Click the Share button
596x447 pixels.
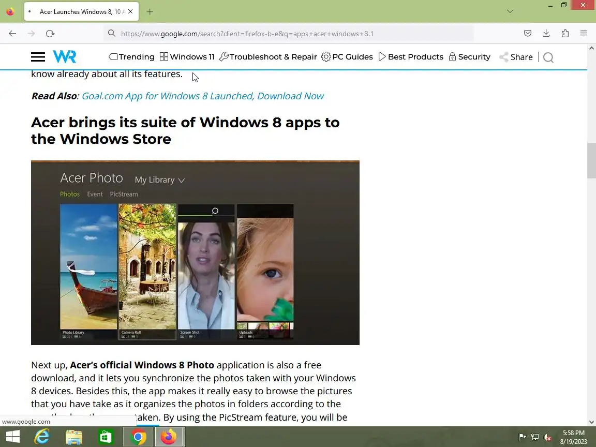point(516,57)
